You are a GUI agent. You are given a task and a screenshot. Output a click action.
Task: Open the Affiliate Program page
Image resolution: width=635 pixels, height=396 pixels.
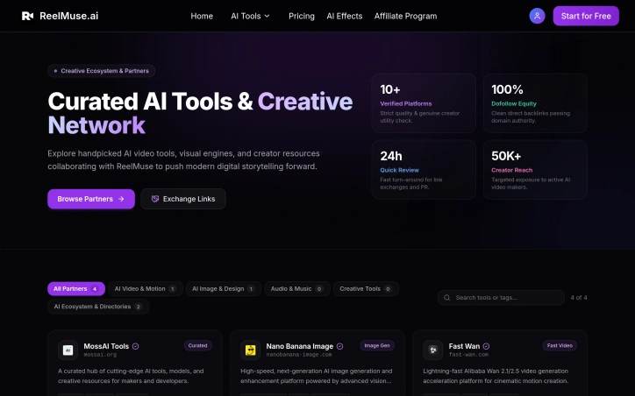click(x=405, y=16)
